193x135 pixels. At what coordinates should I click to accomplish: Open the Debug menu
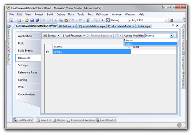[60, 14]
